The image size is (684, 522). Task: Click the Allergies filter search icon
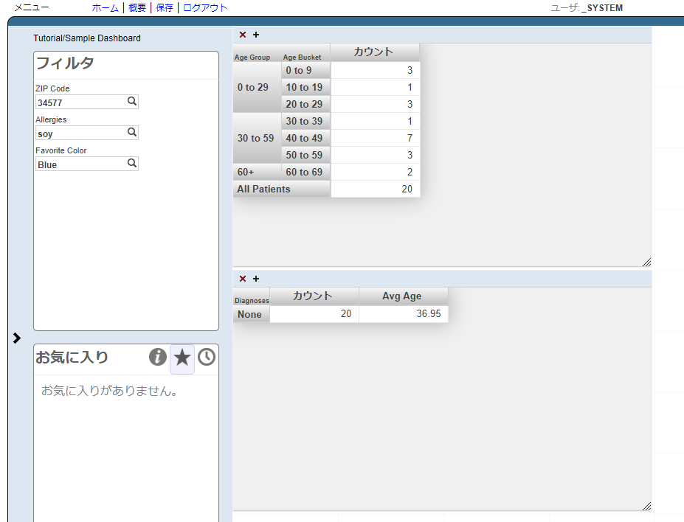click(x=132, y=133)
